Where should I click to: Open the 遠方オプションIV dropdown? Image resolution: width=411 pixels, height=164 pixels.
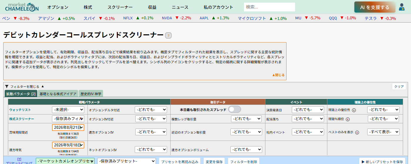[x=151, y=132]
